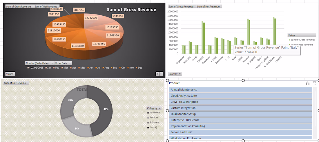Click Sum of Net Revenue field button on bar chart

click(209, 6)
